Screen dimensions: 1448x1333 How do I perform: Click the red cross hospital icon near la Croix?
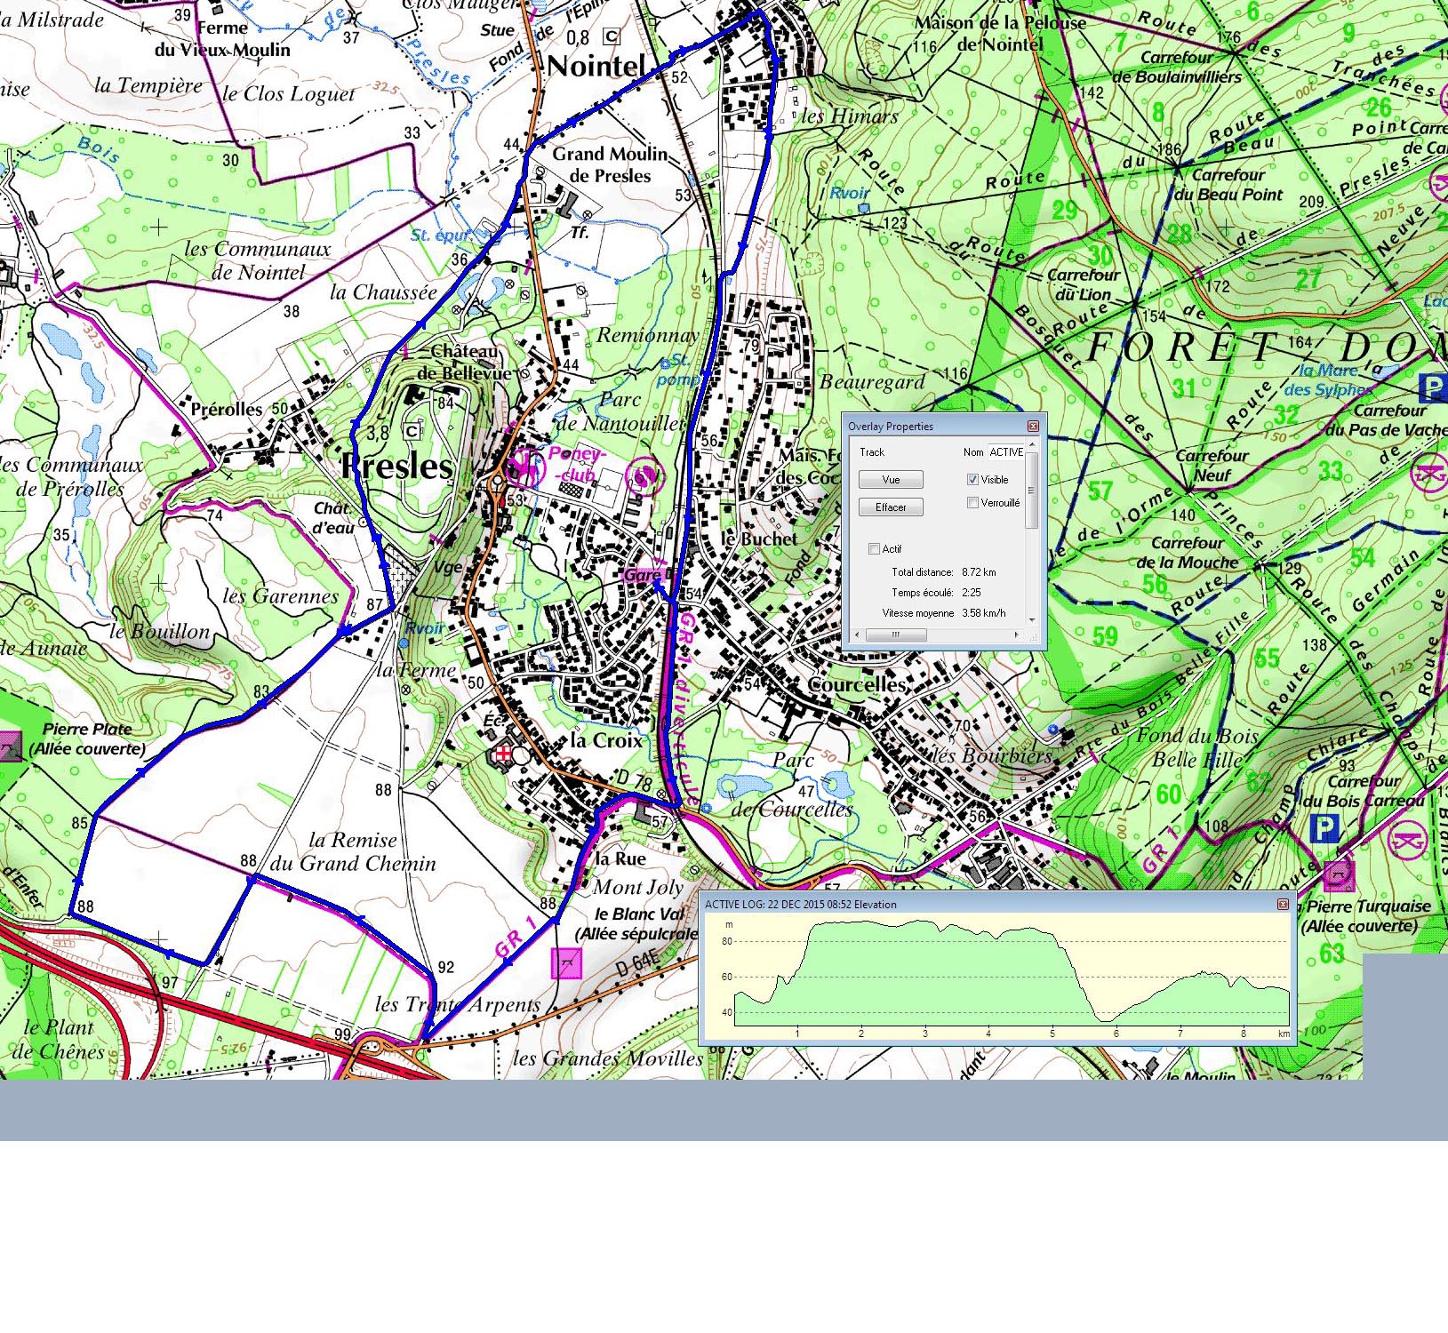504,754
